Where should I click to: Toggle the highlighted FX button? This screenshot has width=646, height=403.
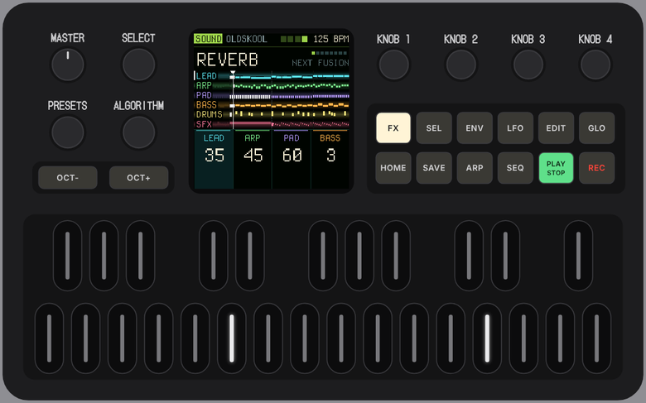tap(393, 128)
